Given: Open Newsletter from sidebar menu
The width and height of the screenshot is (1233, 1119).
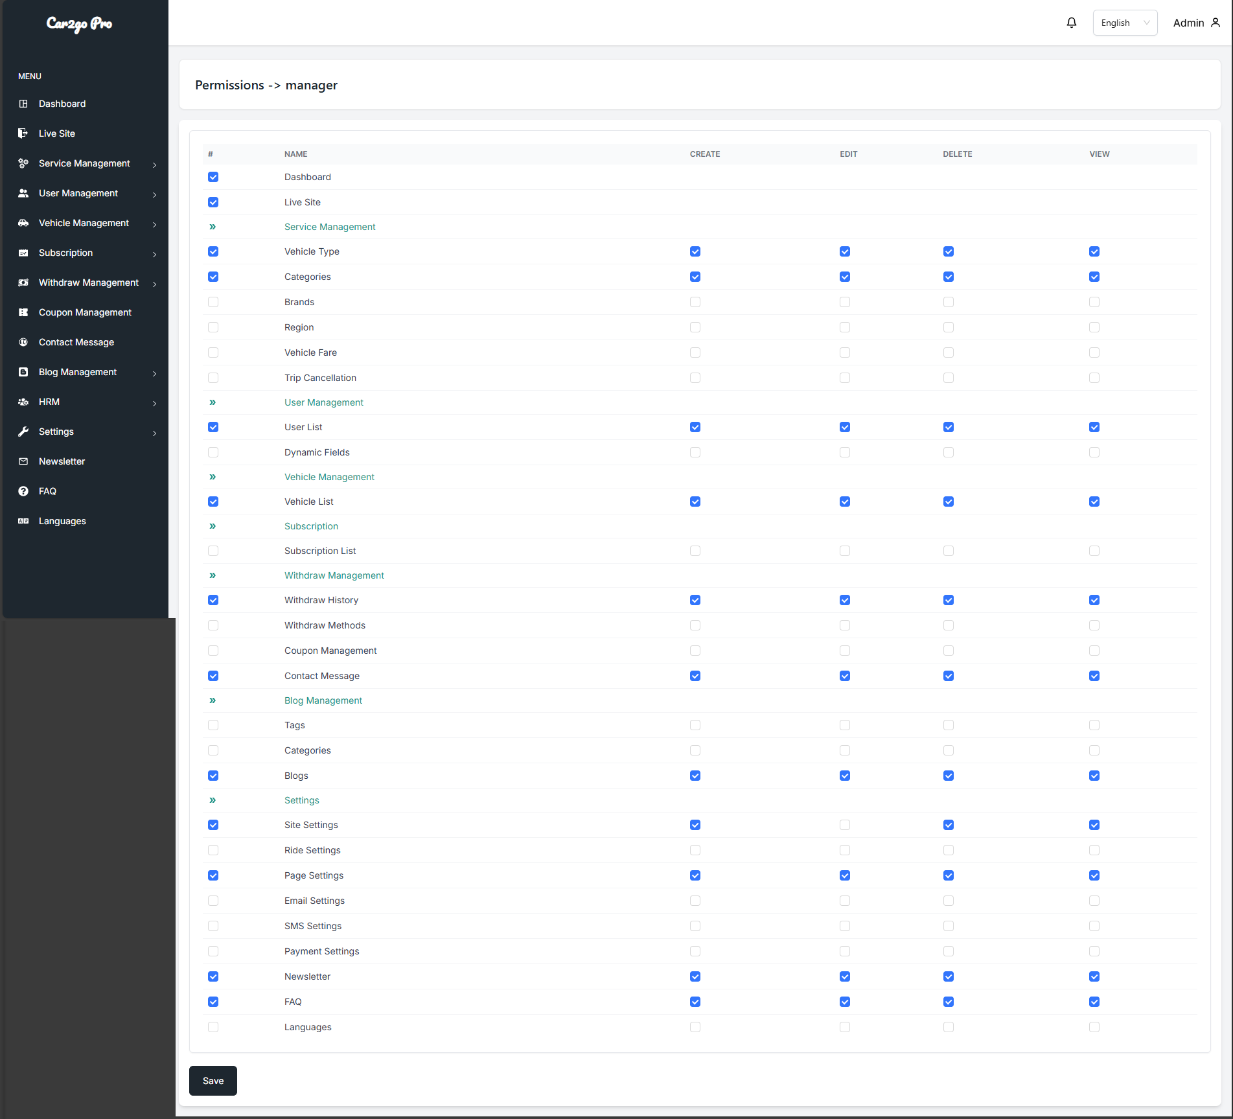Looking at the screenshot, I should (62, 461).
